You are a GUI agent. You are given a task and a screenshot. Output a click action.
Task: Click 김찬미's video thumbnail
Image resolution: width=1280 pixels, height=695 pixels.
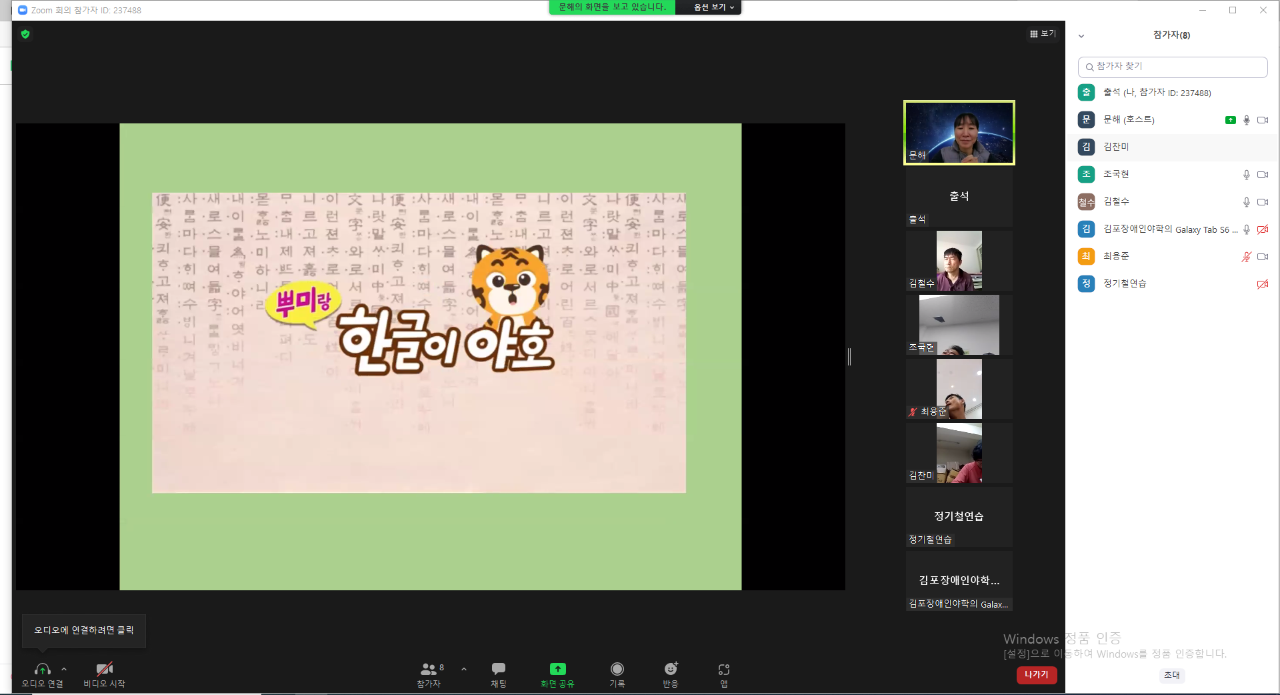(959, 453)
